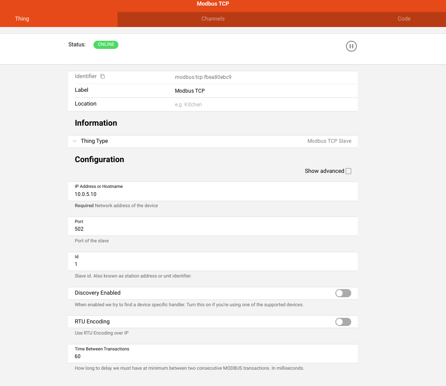Image resolution: width=446 pixels, height=386 pixels.
Task: Expand the Thing Type row chevron
Action: click(75, 141)
